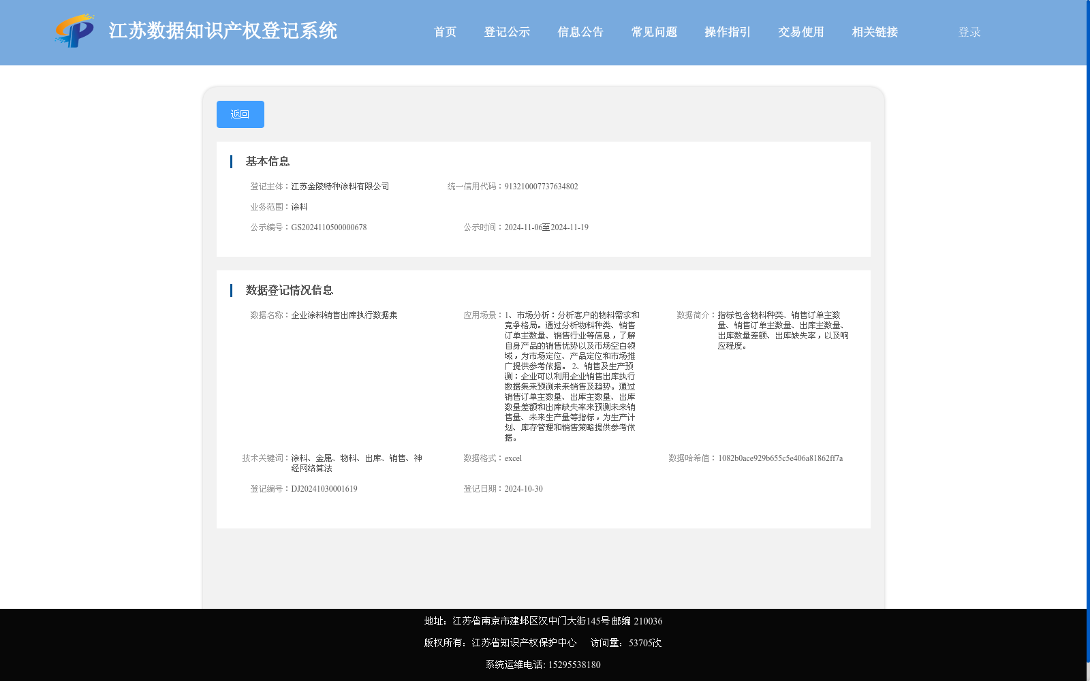Open the 信息公告 menu item

coord(580,32)
